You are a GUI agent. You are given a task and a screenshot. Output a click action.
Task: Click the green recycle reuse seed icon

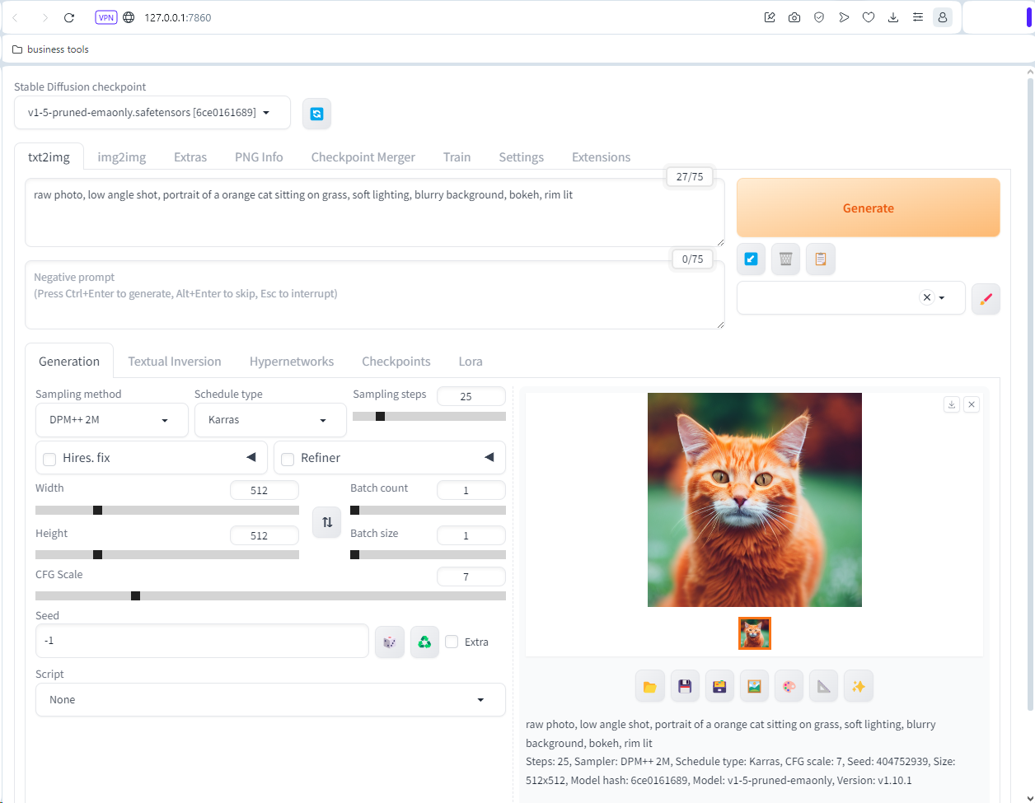424,642
